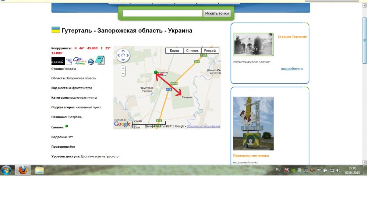This screenshot has height=207, width=368.
Task: Open Firefox from the taskbar
Action: [x=23, y=170]
